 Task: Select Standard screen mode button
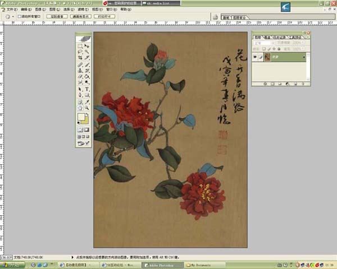pyautogui.click(x=79, y=137)
